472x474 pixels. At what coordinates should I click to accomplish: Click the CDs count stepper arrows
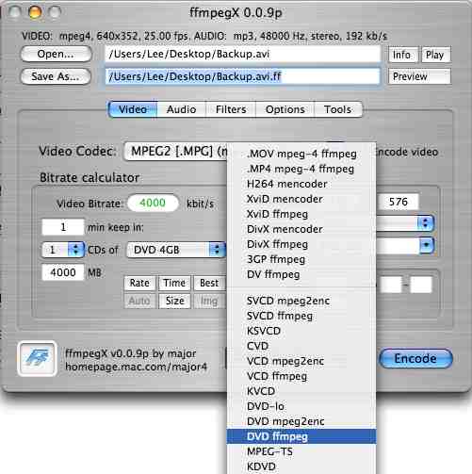[75, 250]
